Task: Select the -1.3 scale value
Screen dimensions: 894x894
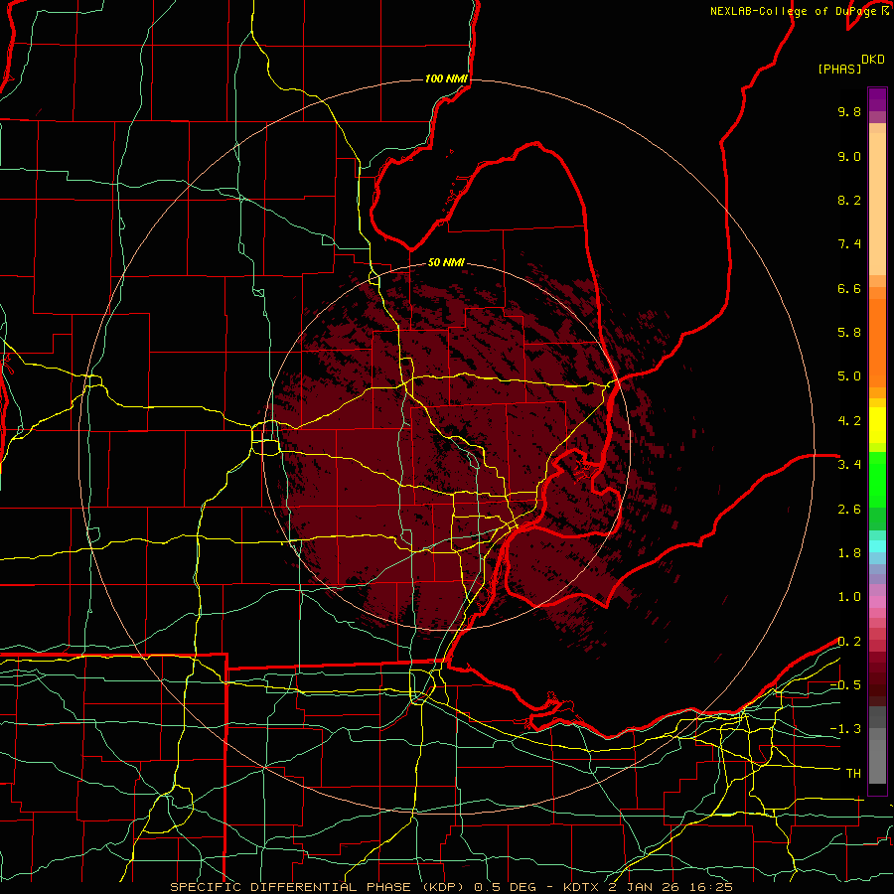Action: (x=845, y=729)
